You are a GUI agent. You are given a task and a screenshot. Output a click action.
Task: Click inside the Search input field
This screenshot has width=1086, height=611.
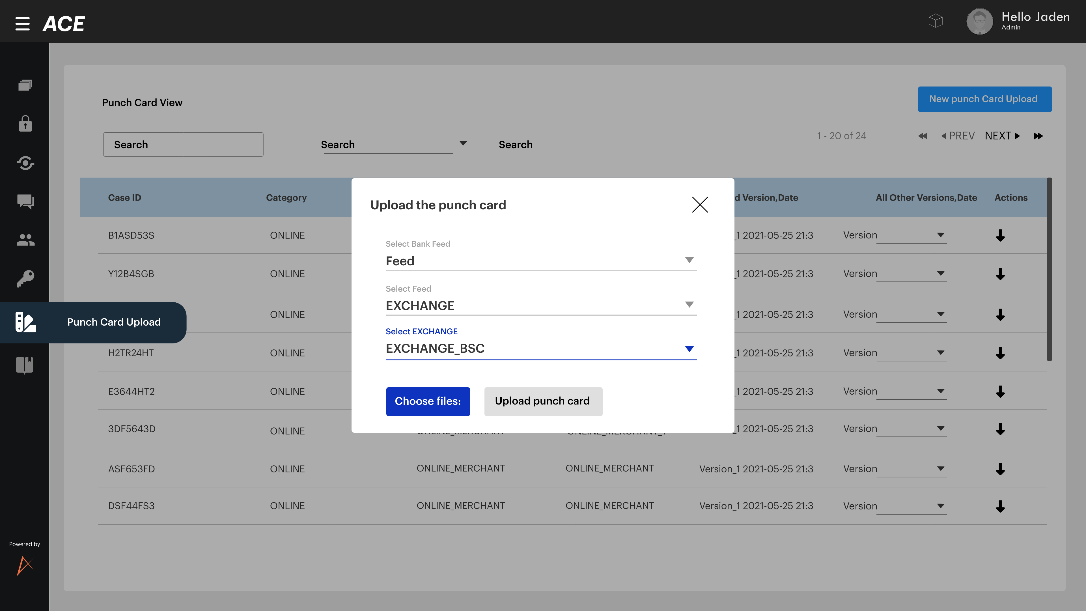point(183,144)
